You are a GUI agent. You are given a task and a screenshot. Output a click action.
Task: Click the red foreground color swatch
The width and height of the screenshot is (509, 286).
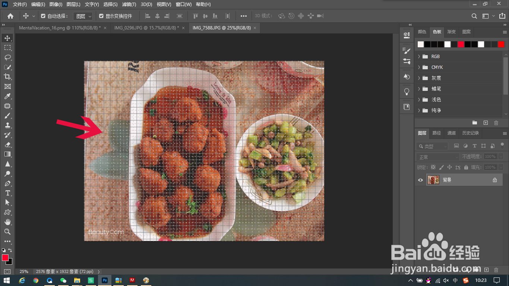coord(5,258)
